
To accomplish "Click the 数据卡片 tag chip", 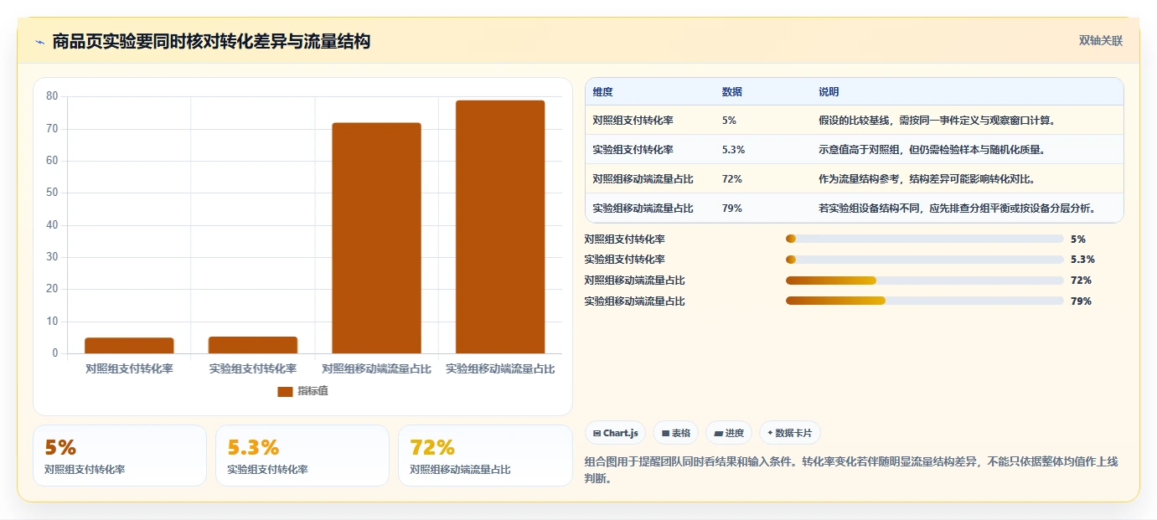I will pos(789,433).
